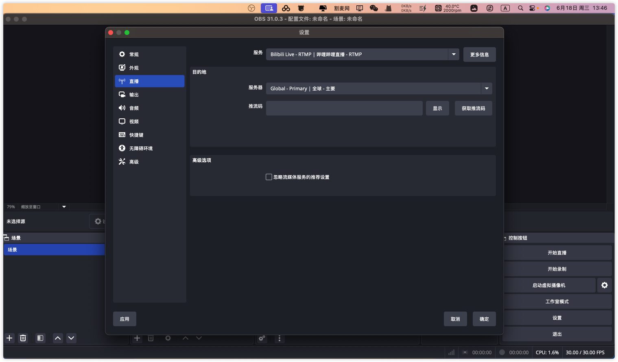
Task: Click the 应用 (Apply) button
Action: click(124, 319)
